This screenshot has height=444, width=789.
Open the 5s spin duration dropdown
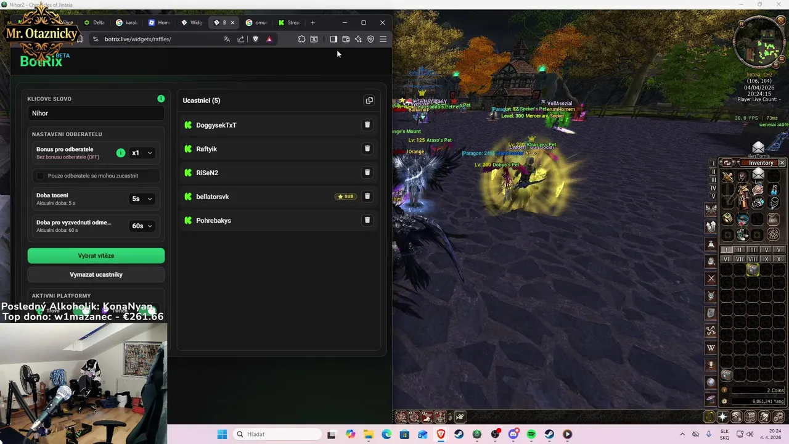(x=142, y=199)
